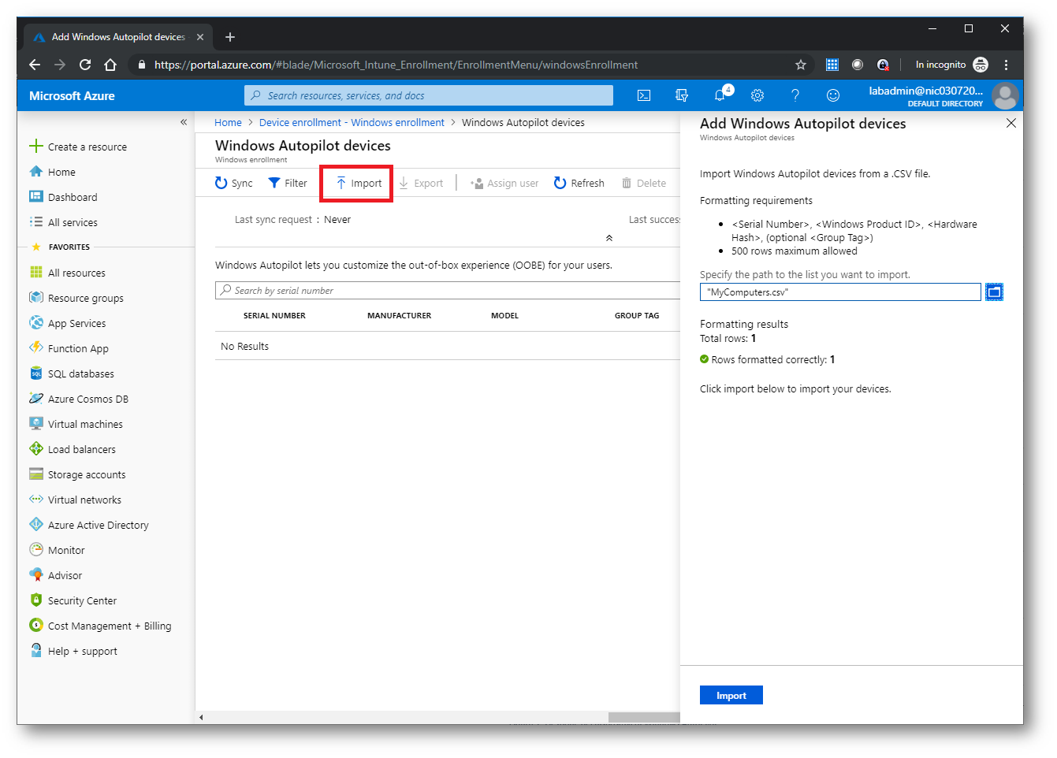Viewport: 1057px width, 758px height.
Task: Open a new browser tab
Action: (230, 37)
